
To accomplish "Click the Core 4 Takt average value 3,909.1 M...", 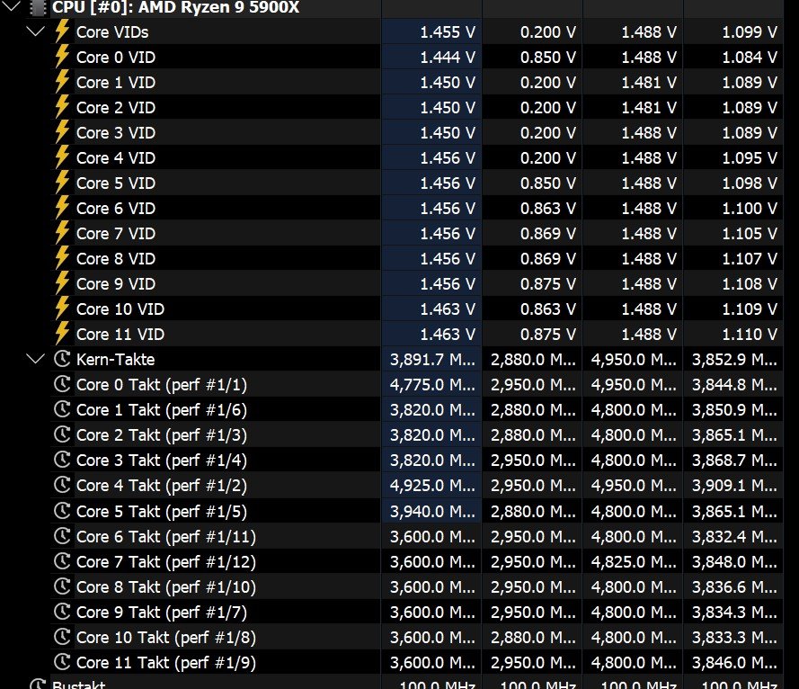I will tap(734, 486).
